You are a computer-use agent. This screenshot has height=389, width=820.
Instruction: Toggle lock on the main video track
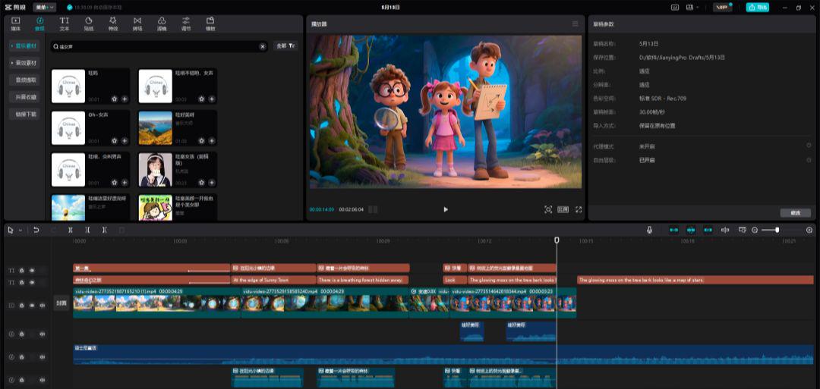pyautogui.click(x=21, y=306)
